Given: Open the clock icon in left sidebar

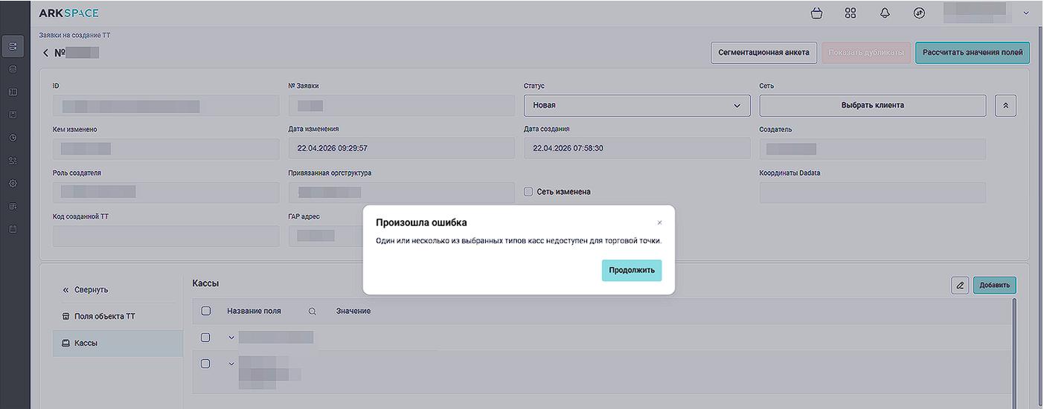Looking at the screenshot, I should tap(13, 138).
